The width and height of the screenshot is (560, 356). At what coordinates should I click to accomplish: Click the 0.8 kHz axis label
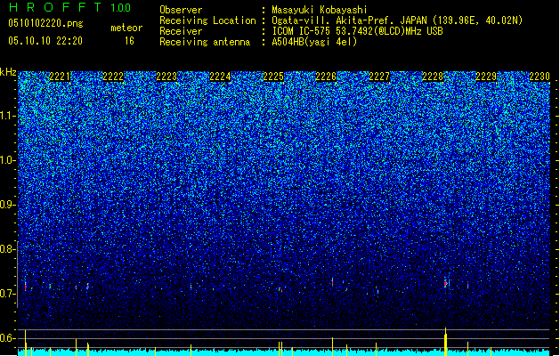(x=8, y=249)
